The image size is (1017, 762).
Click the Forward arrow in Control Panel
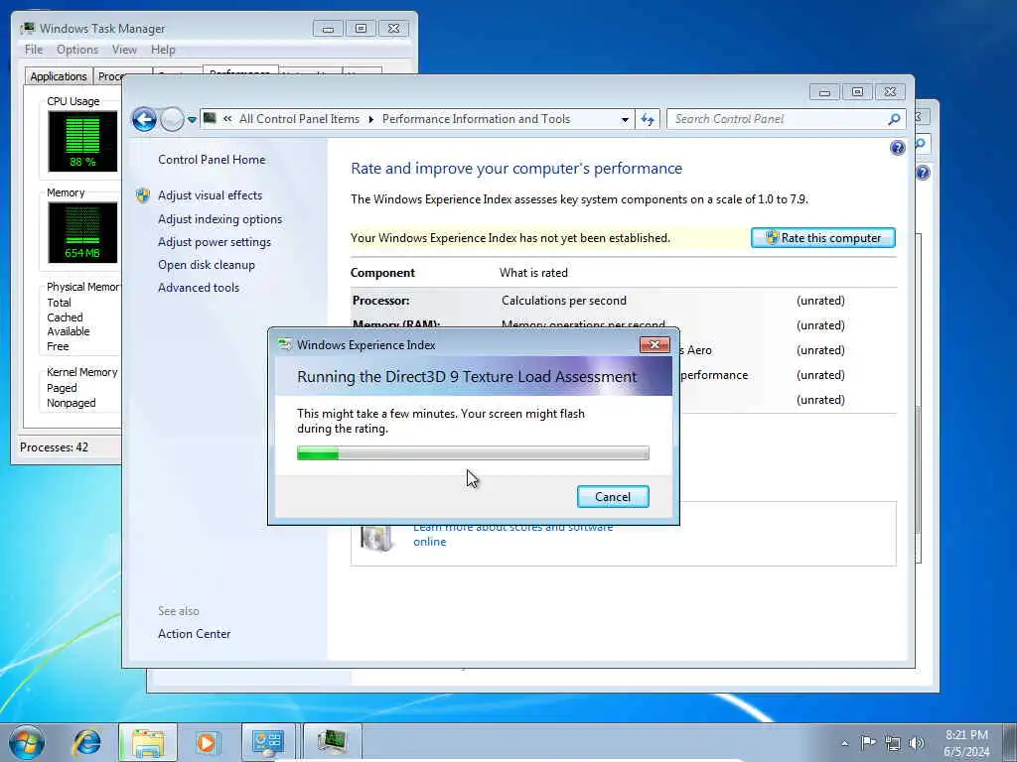click(x=172, y=119)
